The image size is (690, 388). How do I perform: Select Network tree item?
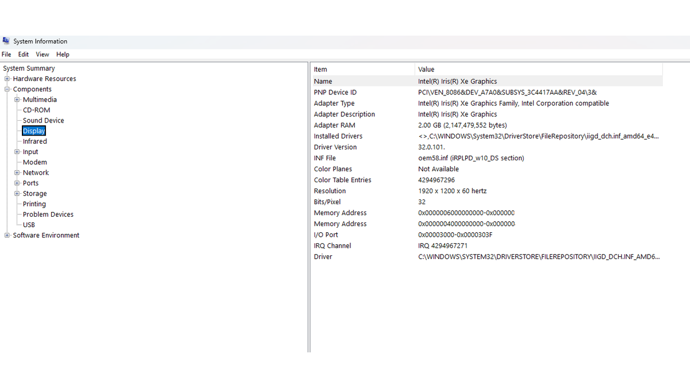point(36,172)
